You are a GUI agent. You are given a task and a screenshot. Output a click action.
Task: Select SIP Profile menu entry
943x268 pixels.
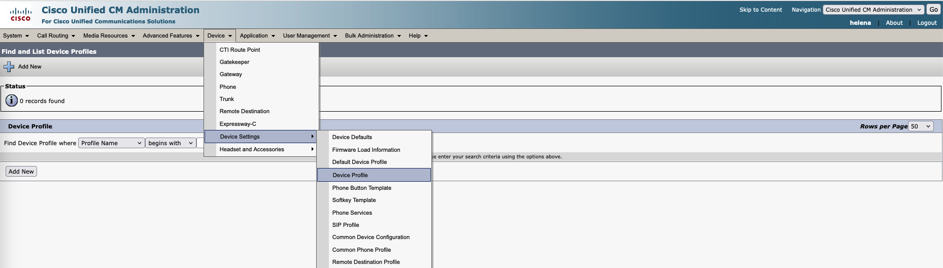click(x=345, y=225)
